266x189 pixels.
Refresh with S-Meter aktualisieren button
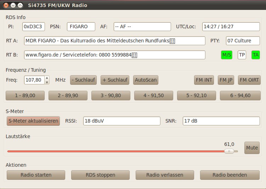33,121
